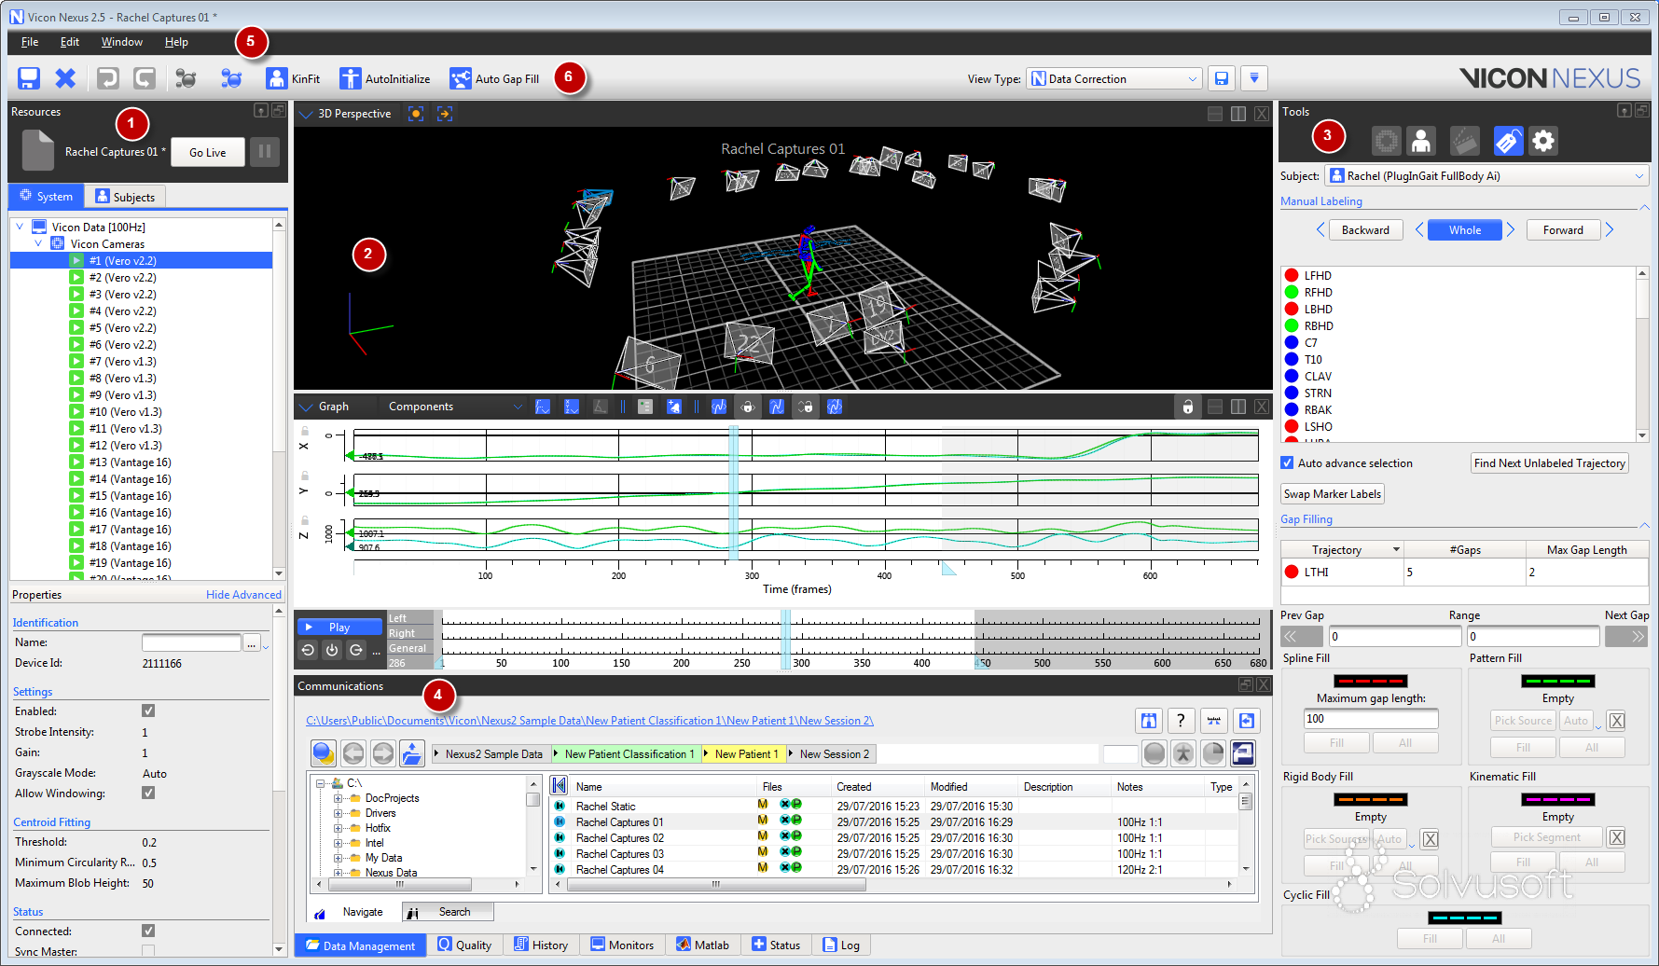The width and height of the screenshot is (1659, 966).
Task: Click Find Next Unlabeled Trajectory button
Action: click(x=1550, y=463)
